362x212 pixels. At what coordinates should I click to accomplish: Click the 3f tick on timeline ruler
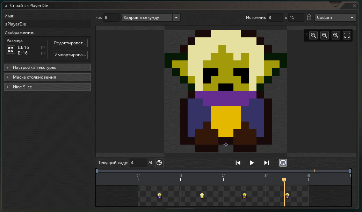266,179
